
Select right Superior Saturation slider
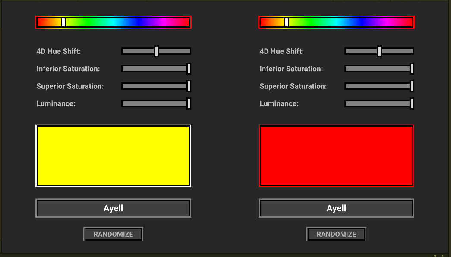tap(411, 86)
